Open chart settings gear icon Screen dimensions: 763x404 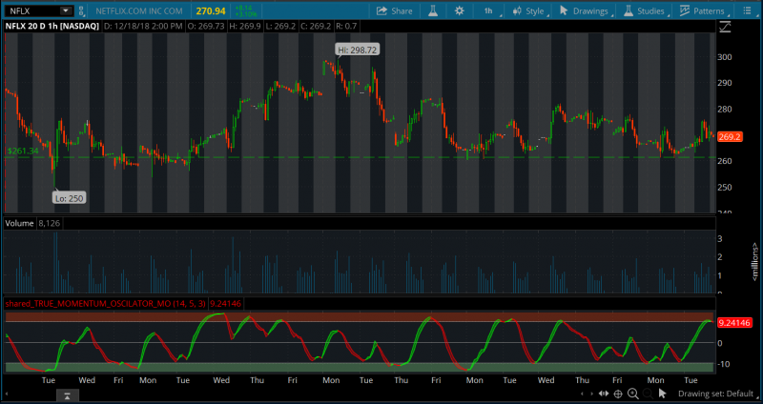coord(460,11)
